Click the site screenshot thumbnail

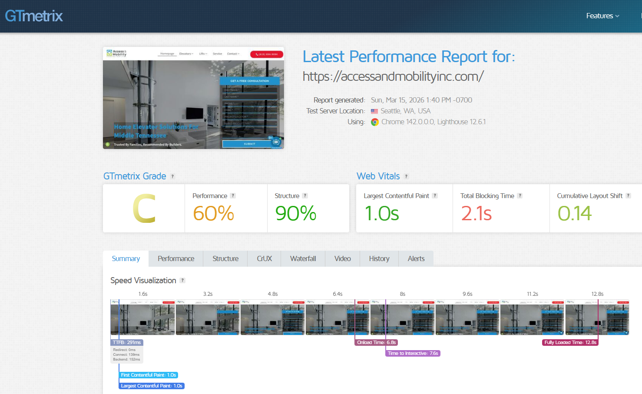click(193, 98)
